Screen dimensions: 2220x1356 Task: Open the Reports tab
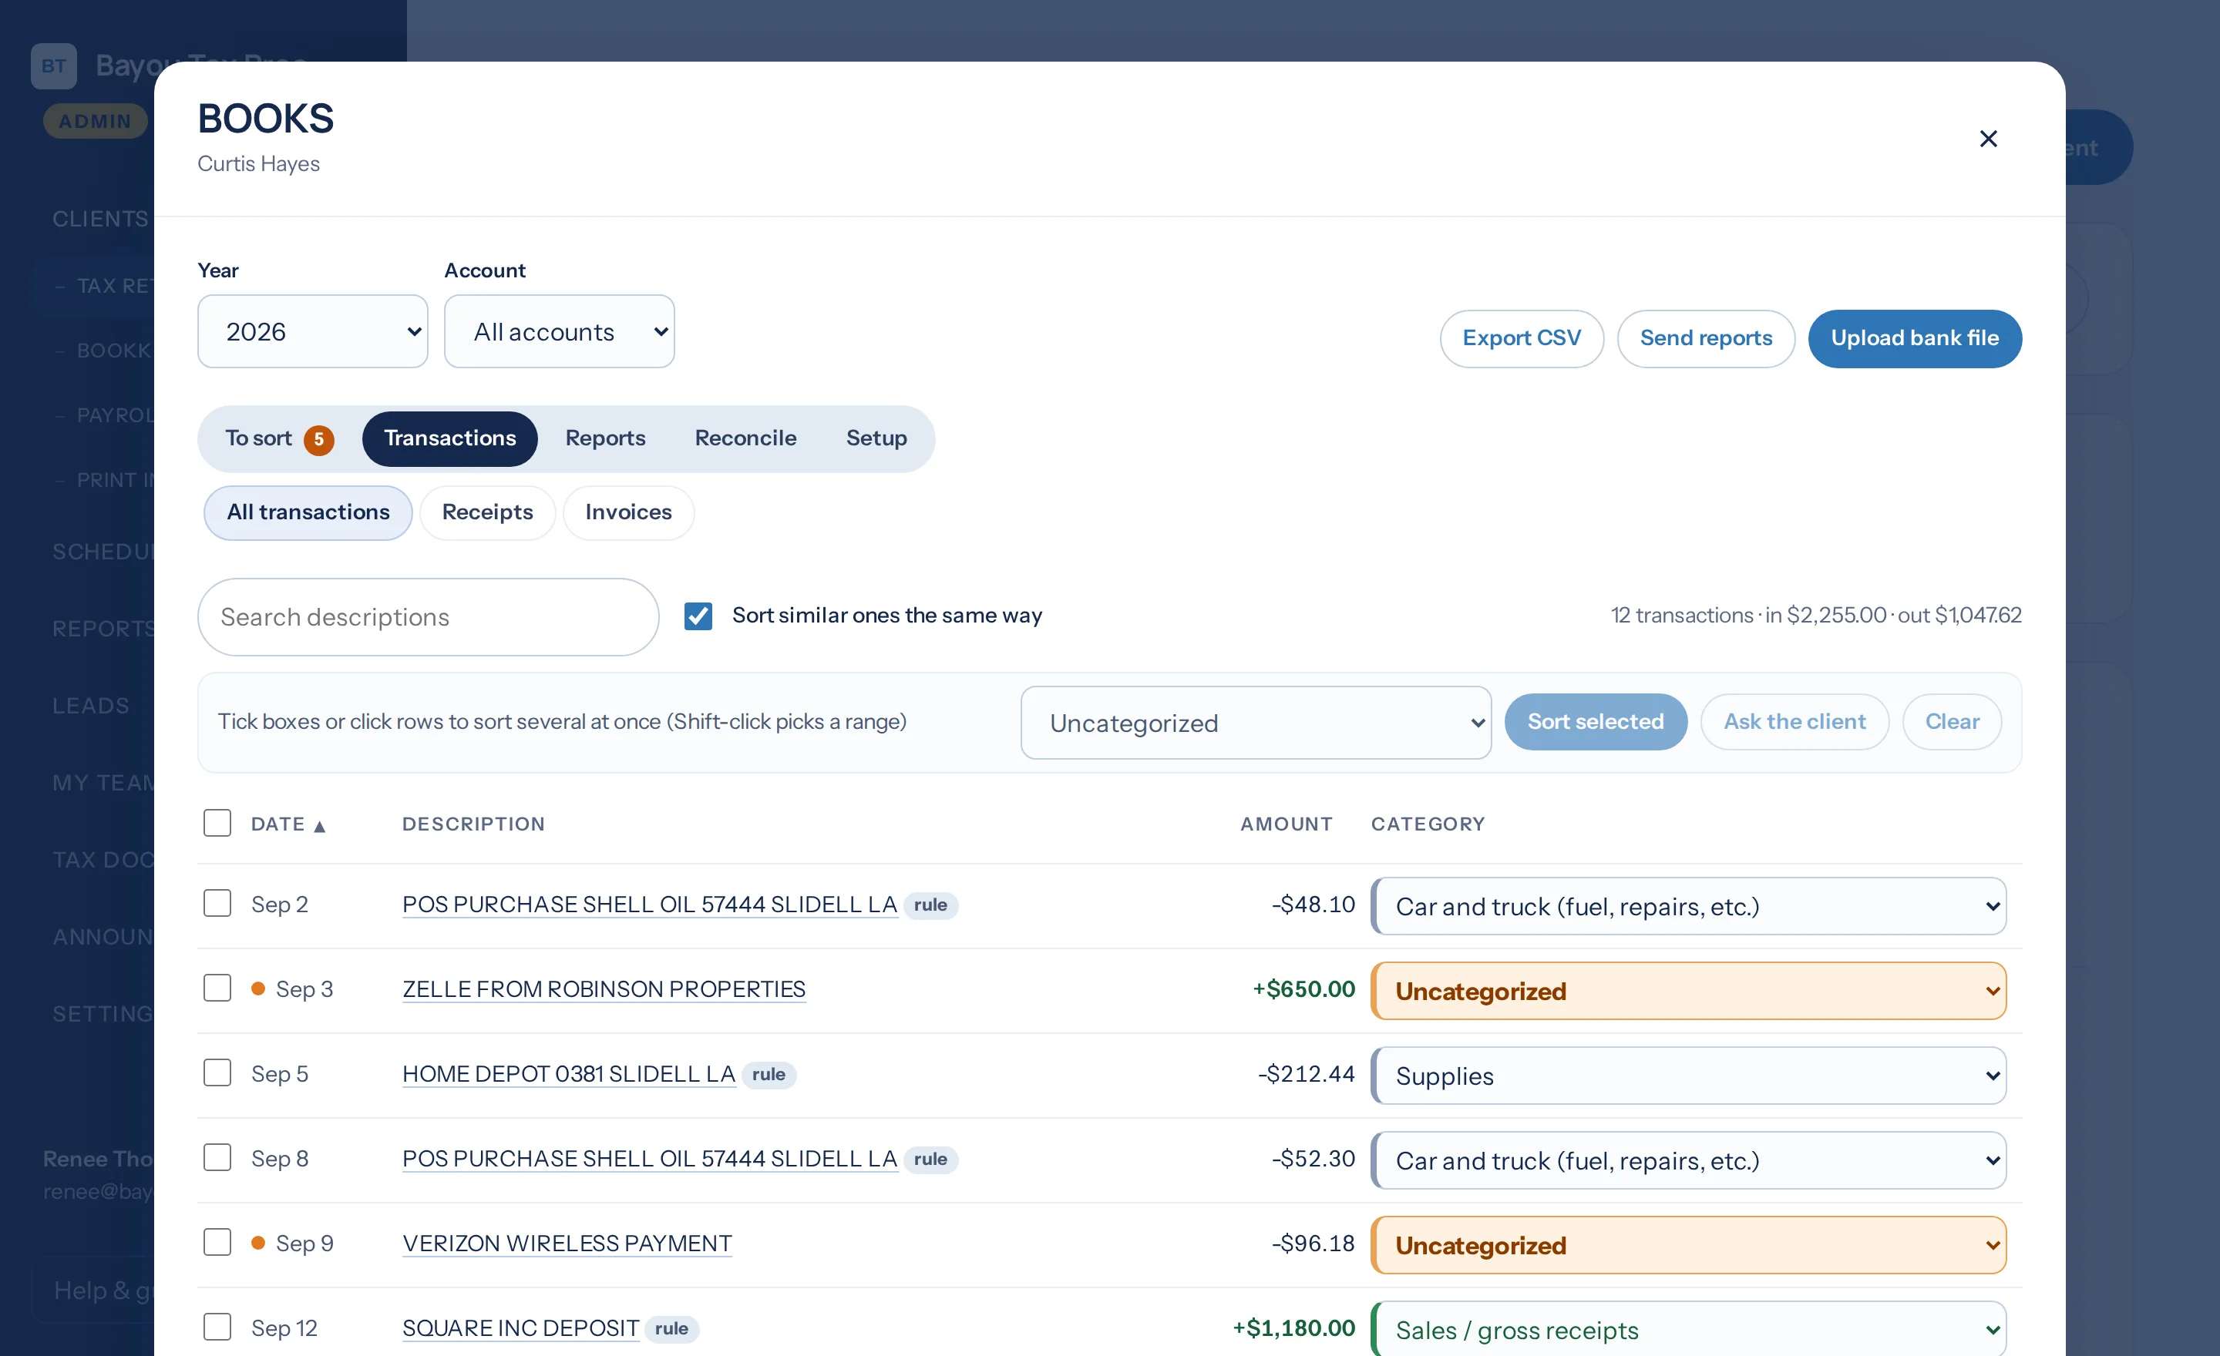pyautogui.click(x=604, y=438)
